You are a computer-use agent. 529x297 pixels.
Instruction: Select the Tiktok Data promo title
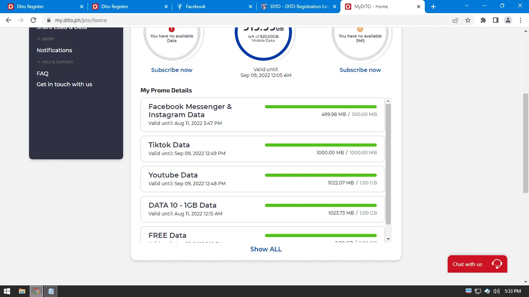coord(169,145)
